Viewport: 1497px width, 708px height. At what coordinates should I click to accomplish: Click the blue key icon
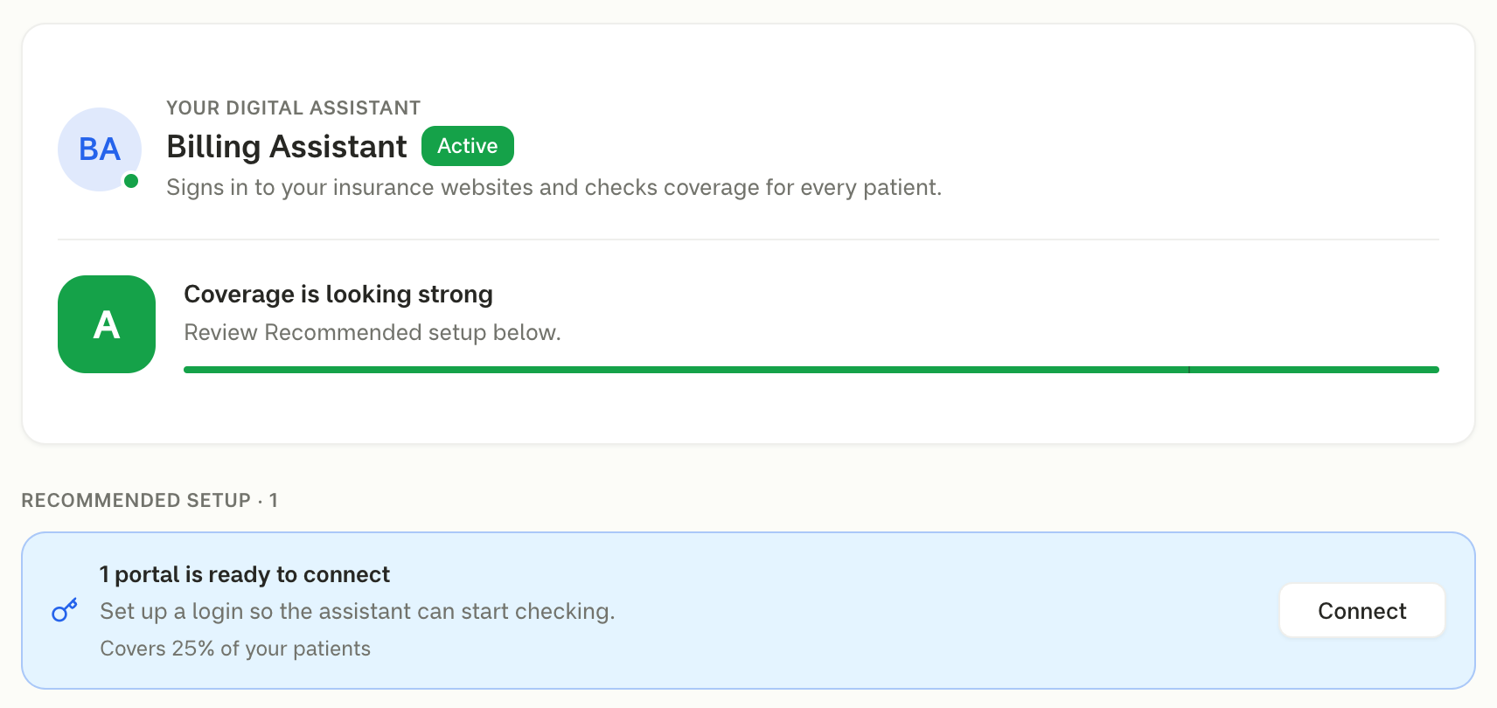point(65,610)
